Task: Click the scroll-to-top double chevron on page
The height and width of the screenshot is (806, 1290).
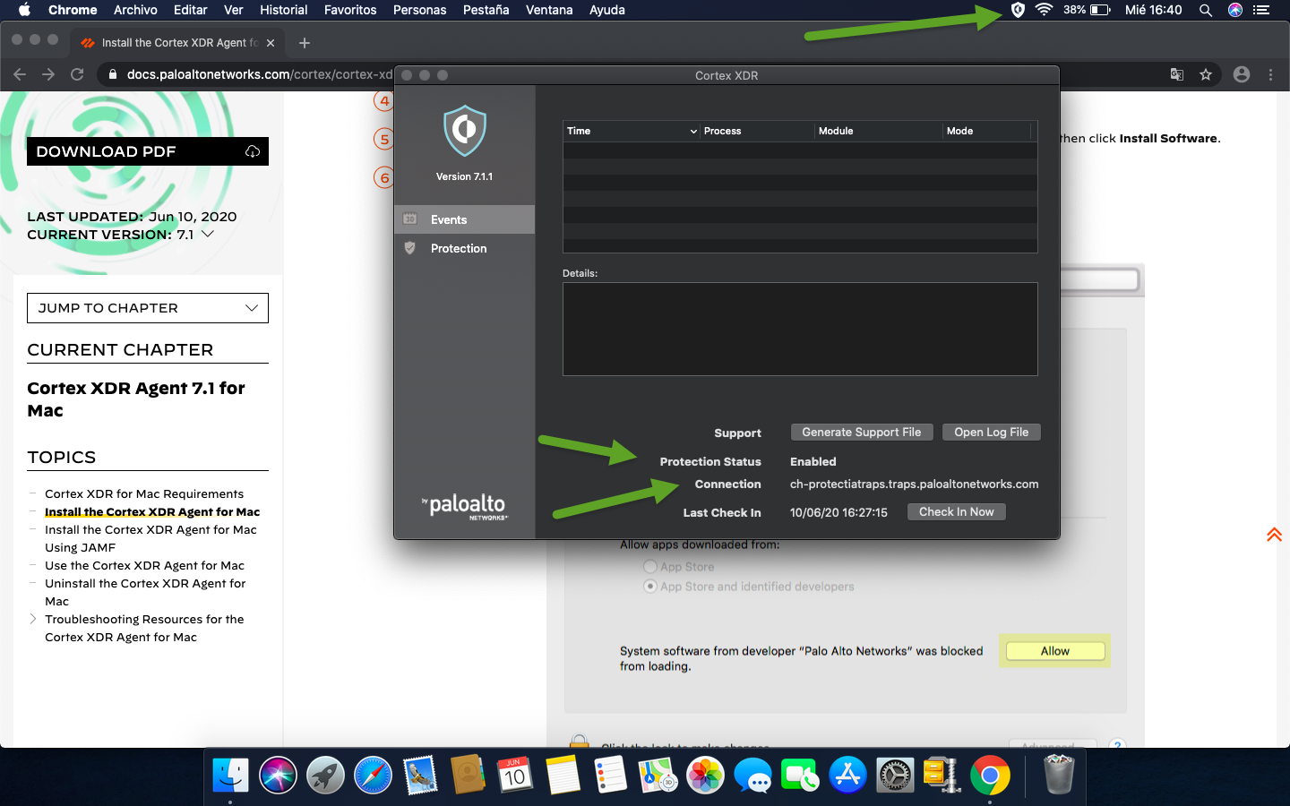Action: [1274, 535]
